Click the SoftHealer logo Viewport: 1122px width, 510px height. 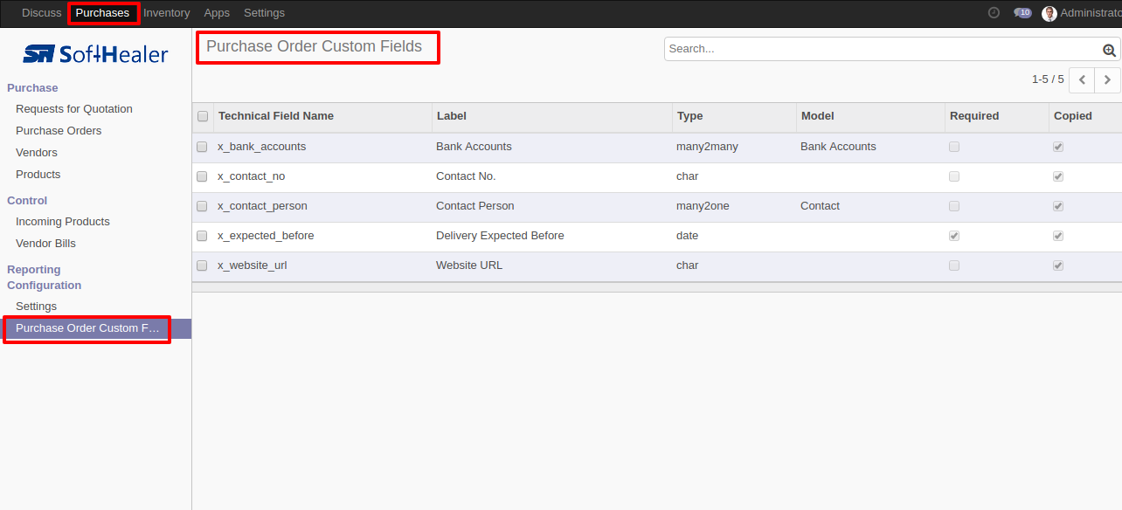tap(95, 54)
